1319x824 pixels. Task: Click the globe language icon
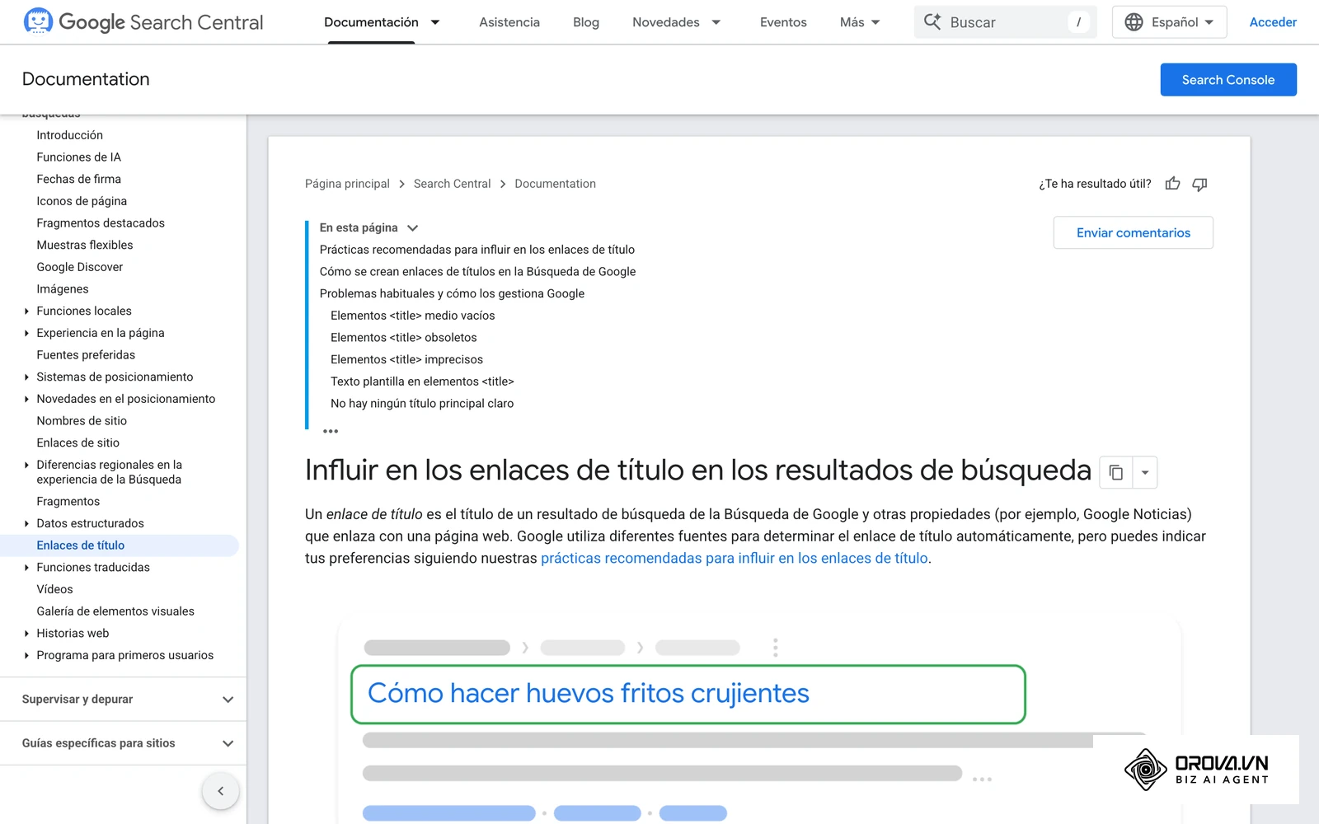pyautogui.click(x=1134, y=22)
